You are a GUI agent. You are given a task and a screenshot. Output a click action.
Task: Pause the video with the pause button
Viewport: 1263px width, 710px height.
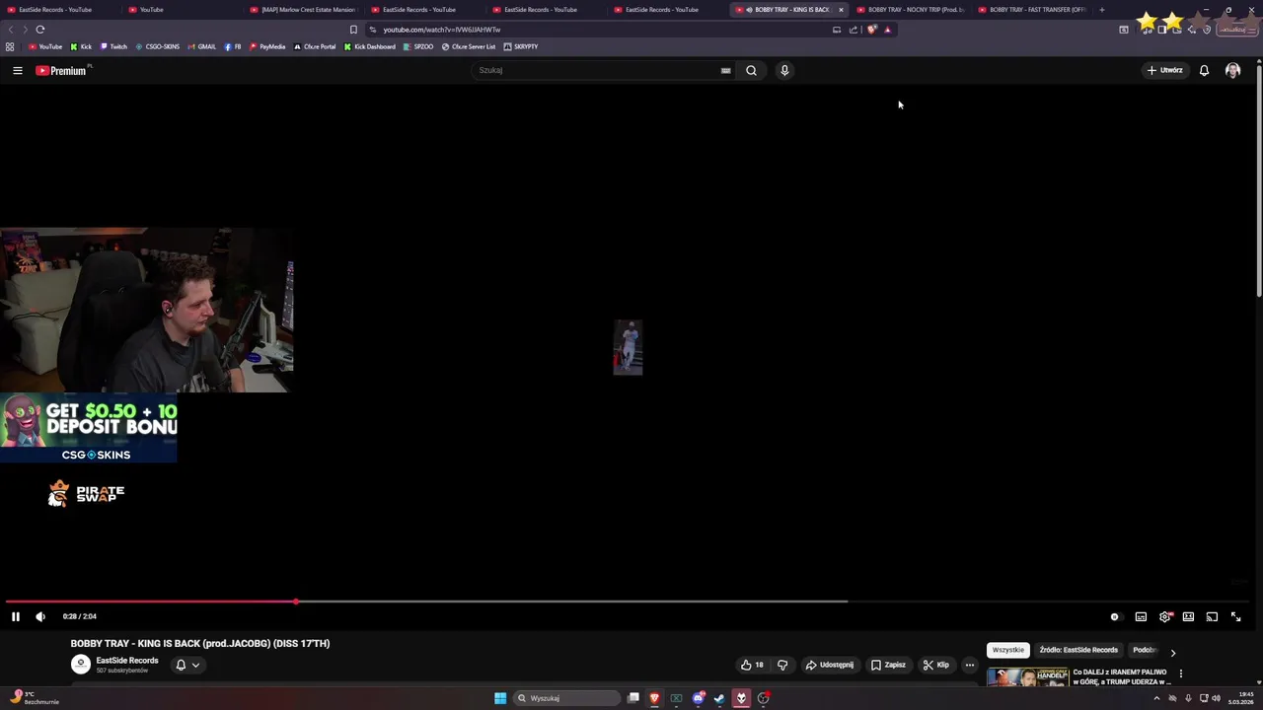click(x=16, y=616)
